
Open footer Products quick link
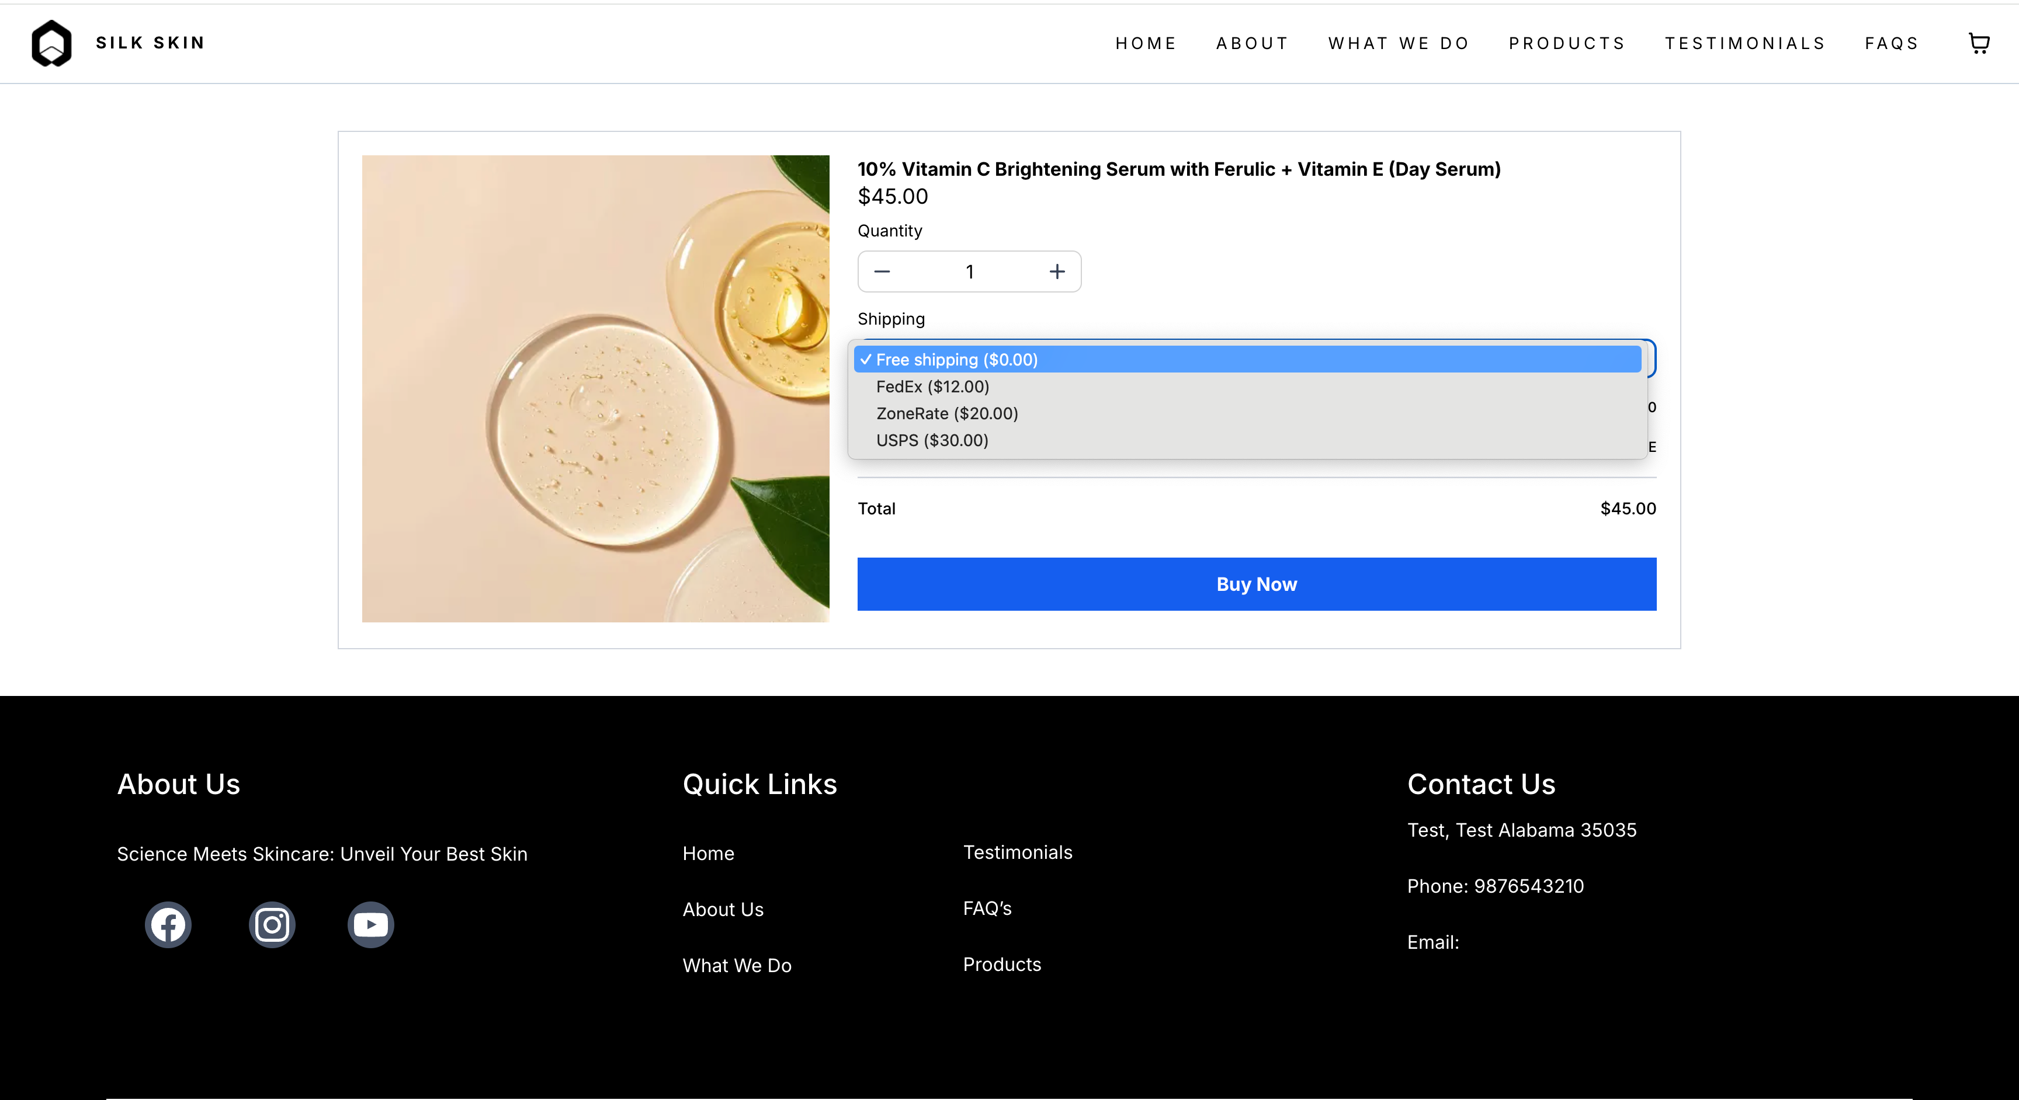pyautogui.click(x=1002, y=965)
